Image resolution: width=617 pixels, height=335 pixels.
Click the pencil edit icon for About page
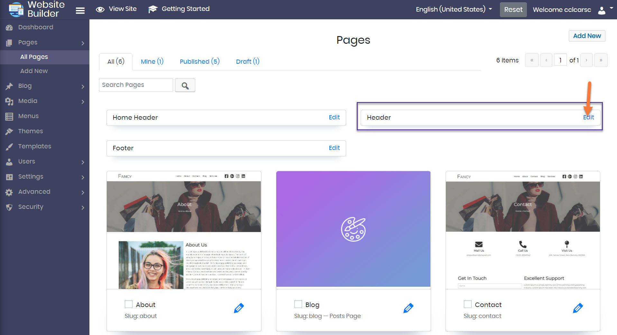pyautogui.click(x=239, y=308)
